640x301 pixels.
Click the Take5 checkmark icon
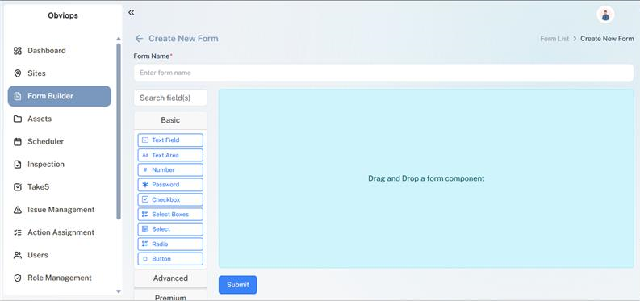click(17, 187)
